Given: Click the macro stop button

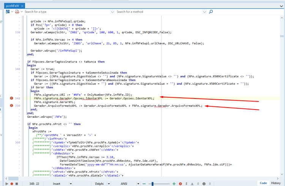Looking at the screenshot, I should [17, 184].
